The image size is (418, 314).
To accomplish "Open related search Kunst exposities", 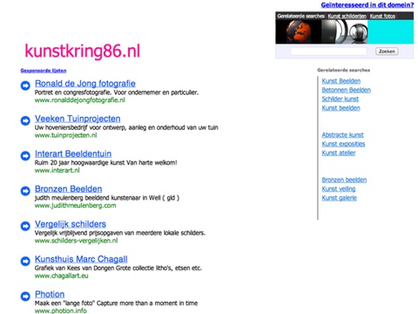I will [x=343, y=144].
